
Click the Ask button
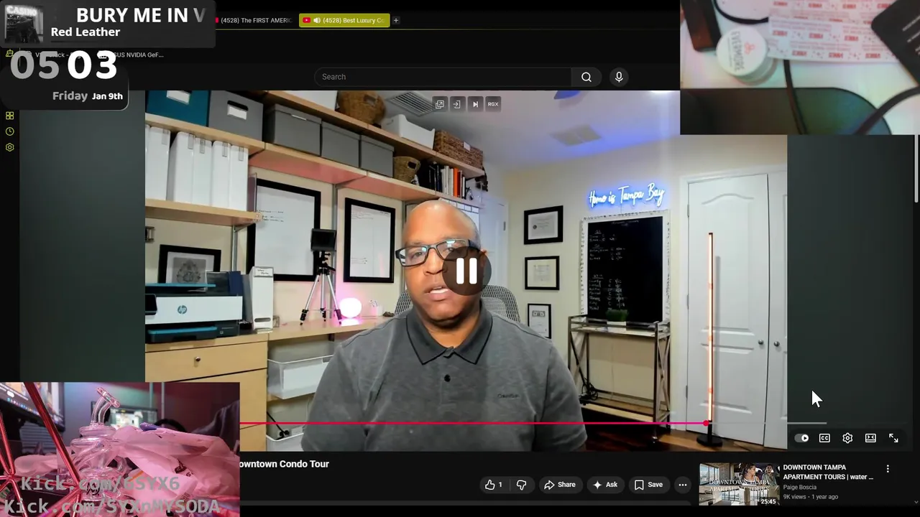[604, 485]
